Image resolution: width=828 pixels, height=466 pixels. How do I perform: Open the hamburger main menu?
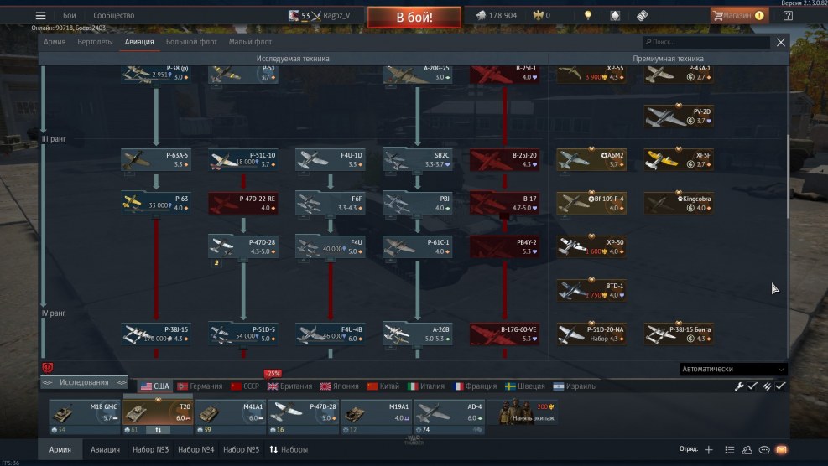[40, 15]
